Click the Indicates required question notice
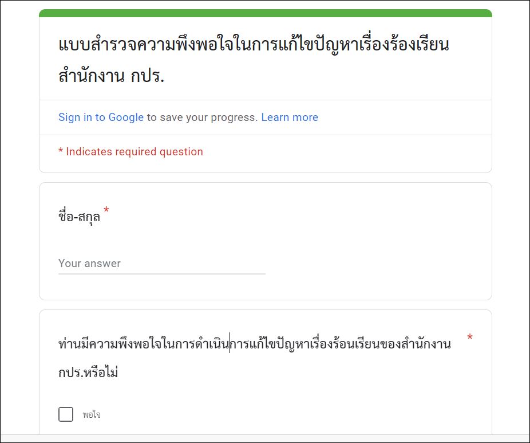The image size is (530, 443). click(129, 151)
